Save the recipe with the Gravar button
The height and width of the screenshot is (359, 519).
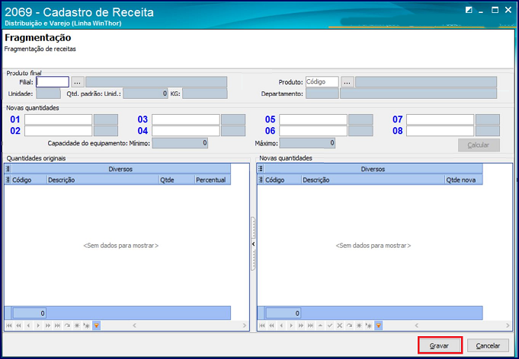pos(439,346)
